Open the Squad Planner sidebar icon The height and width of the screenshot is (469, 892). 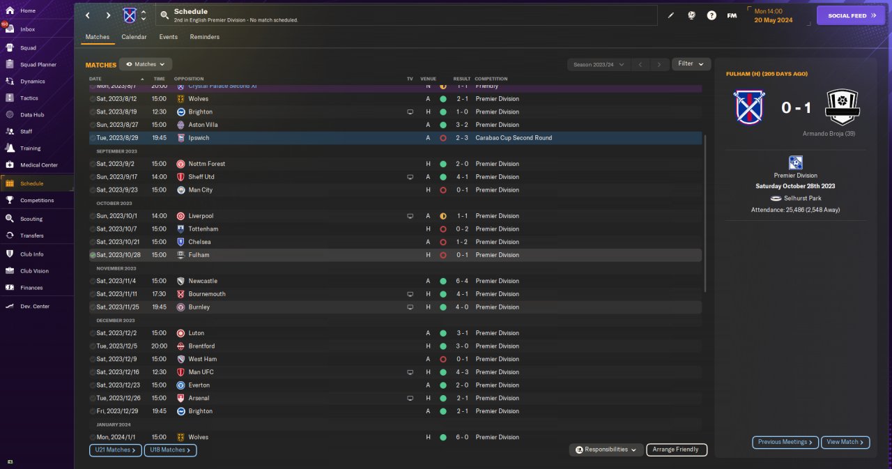pyautogui.click(x=10, y=65)
